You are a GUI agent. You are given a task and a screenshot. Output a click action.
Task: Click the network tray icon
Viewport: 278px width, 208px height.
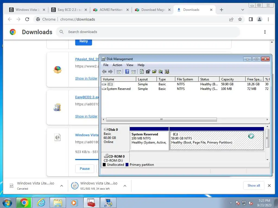coord(244,203)
